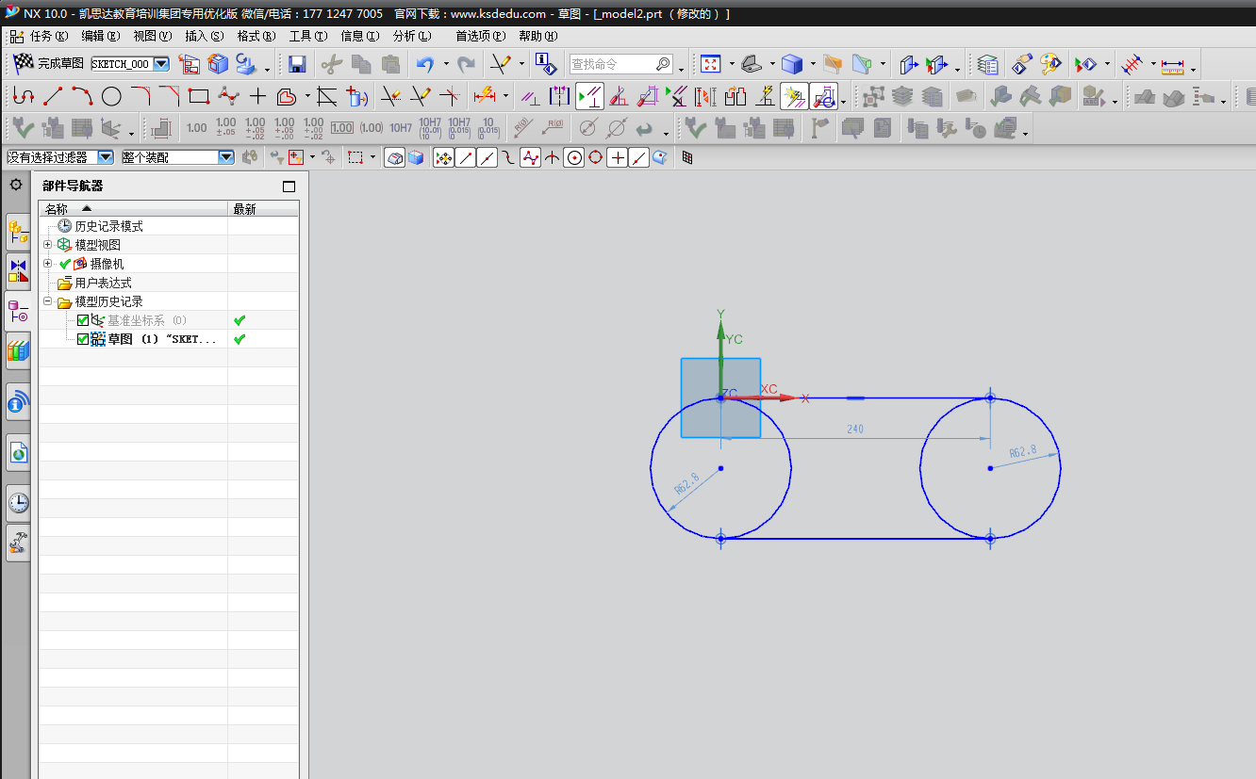This screenshot has height=779, width=1256.
Task: Expand the 模型视图 tree node
Action: (x=47, y=245)
